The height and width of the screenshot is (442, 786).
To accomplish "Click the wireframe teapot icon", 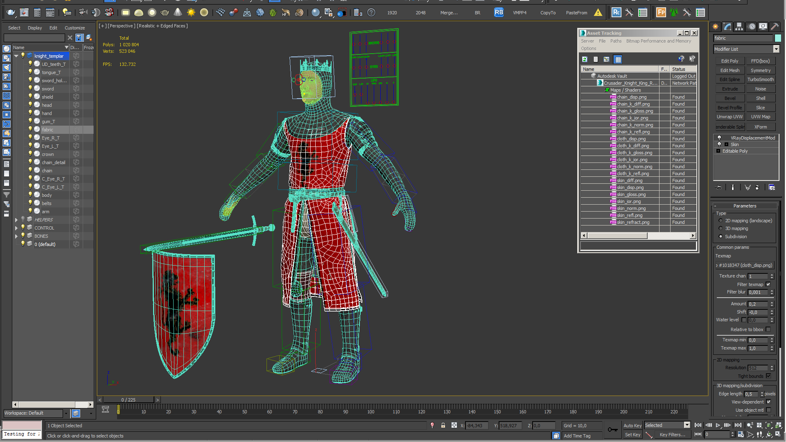I will pyautogui.click(x=165, y=13).
